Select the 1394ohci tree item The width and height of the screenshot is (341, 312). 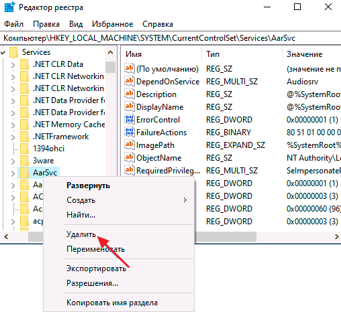click(x=48, y=149)
